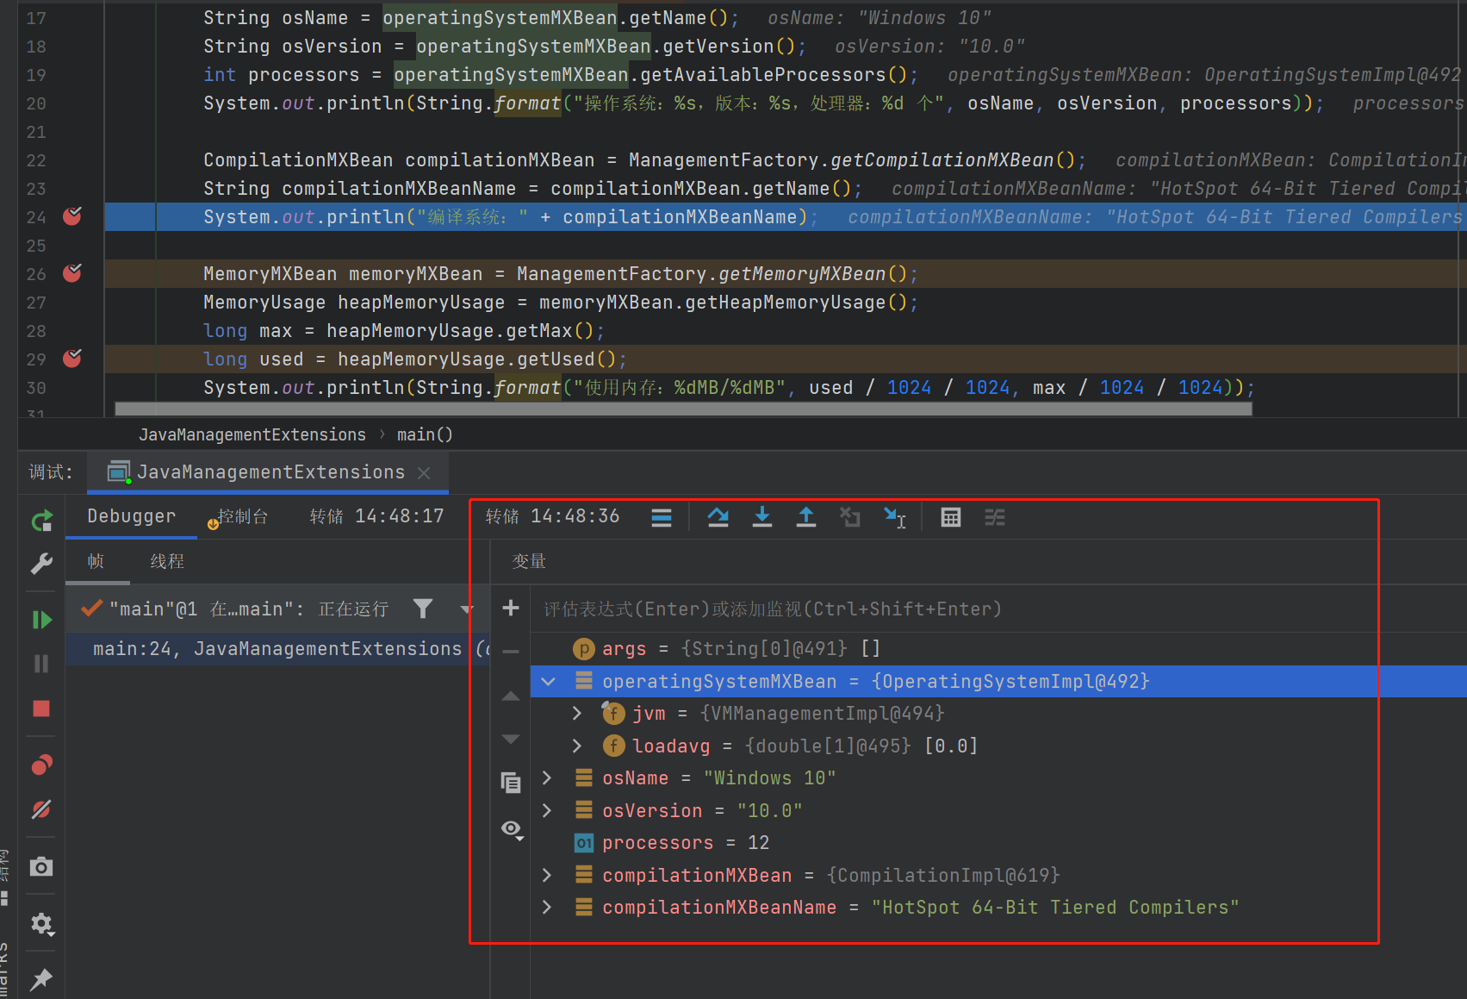The width and height of the screenshot is (1467, 999).
Task: Stop debugging with the red square icon
Action: pyautogui.click(x=40, y=709)
